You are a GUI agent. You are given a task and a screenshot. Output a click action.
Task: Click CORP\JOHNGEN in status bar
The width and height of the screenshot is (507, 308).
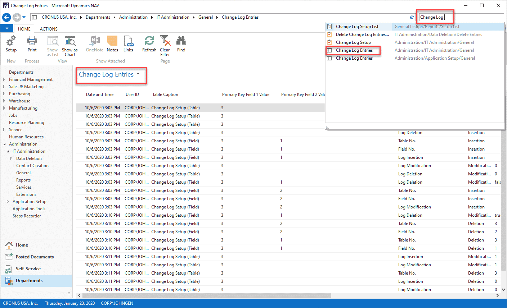point(117,303)
